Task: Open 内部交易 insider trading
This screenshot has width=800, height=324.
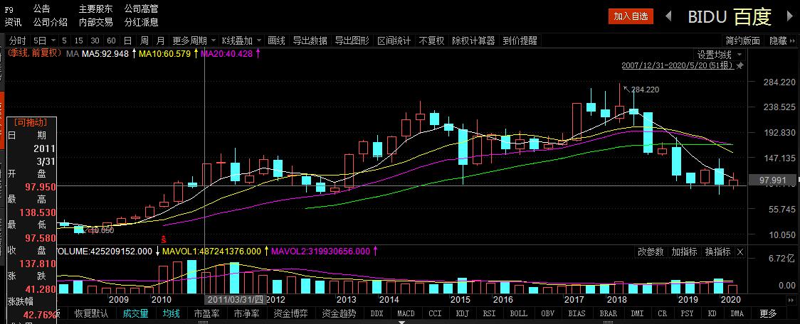Action: [95, 22]
